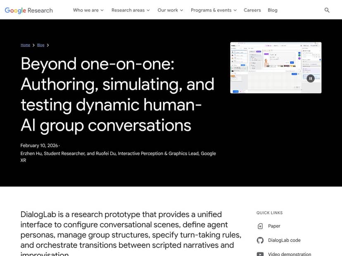Navigate to Home via the breadcrumb link
342x256 pixels.
tap(25, 45)
